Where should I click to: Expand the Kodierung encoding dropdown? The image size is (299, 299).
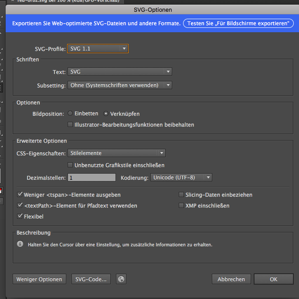[x=181, y=178]
